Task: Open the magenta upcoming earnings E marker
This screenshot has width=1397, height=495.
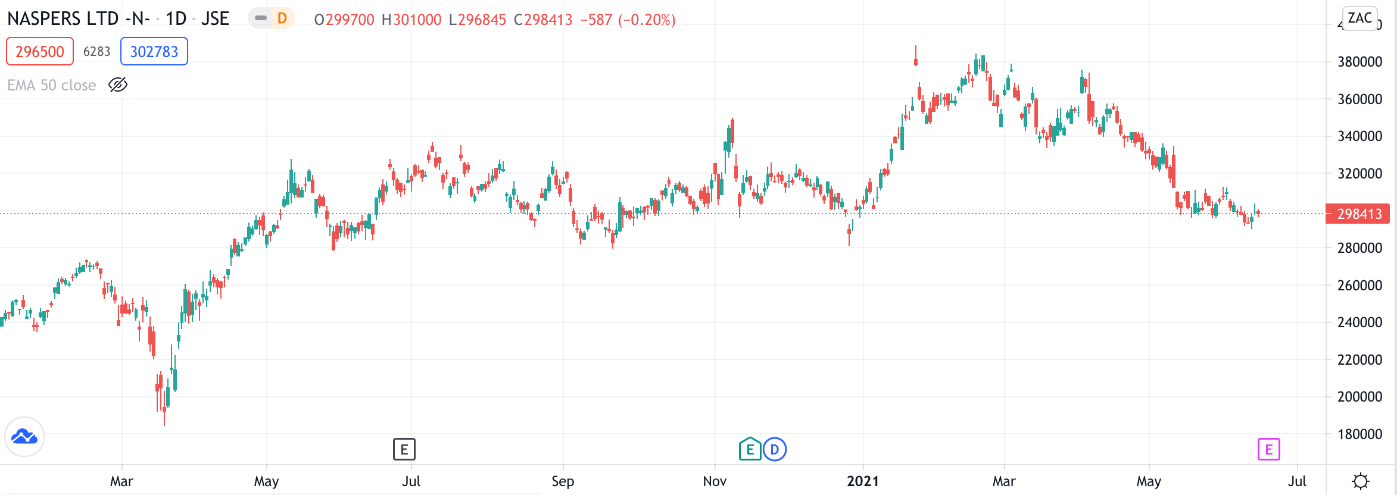Action: click(x=1269, y=449)
